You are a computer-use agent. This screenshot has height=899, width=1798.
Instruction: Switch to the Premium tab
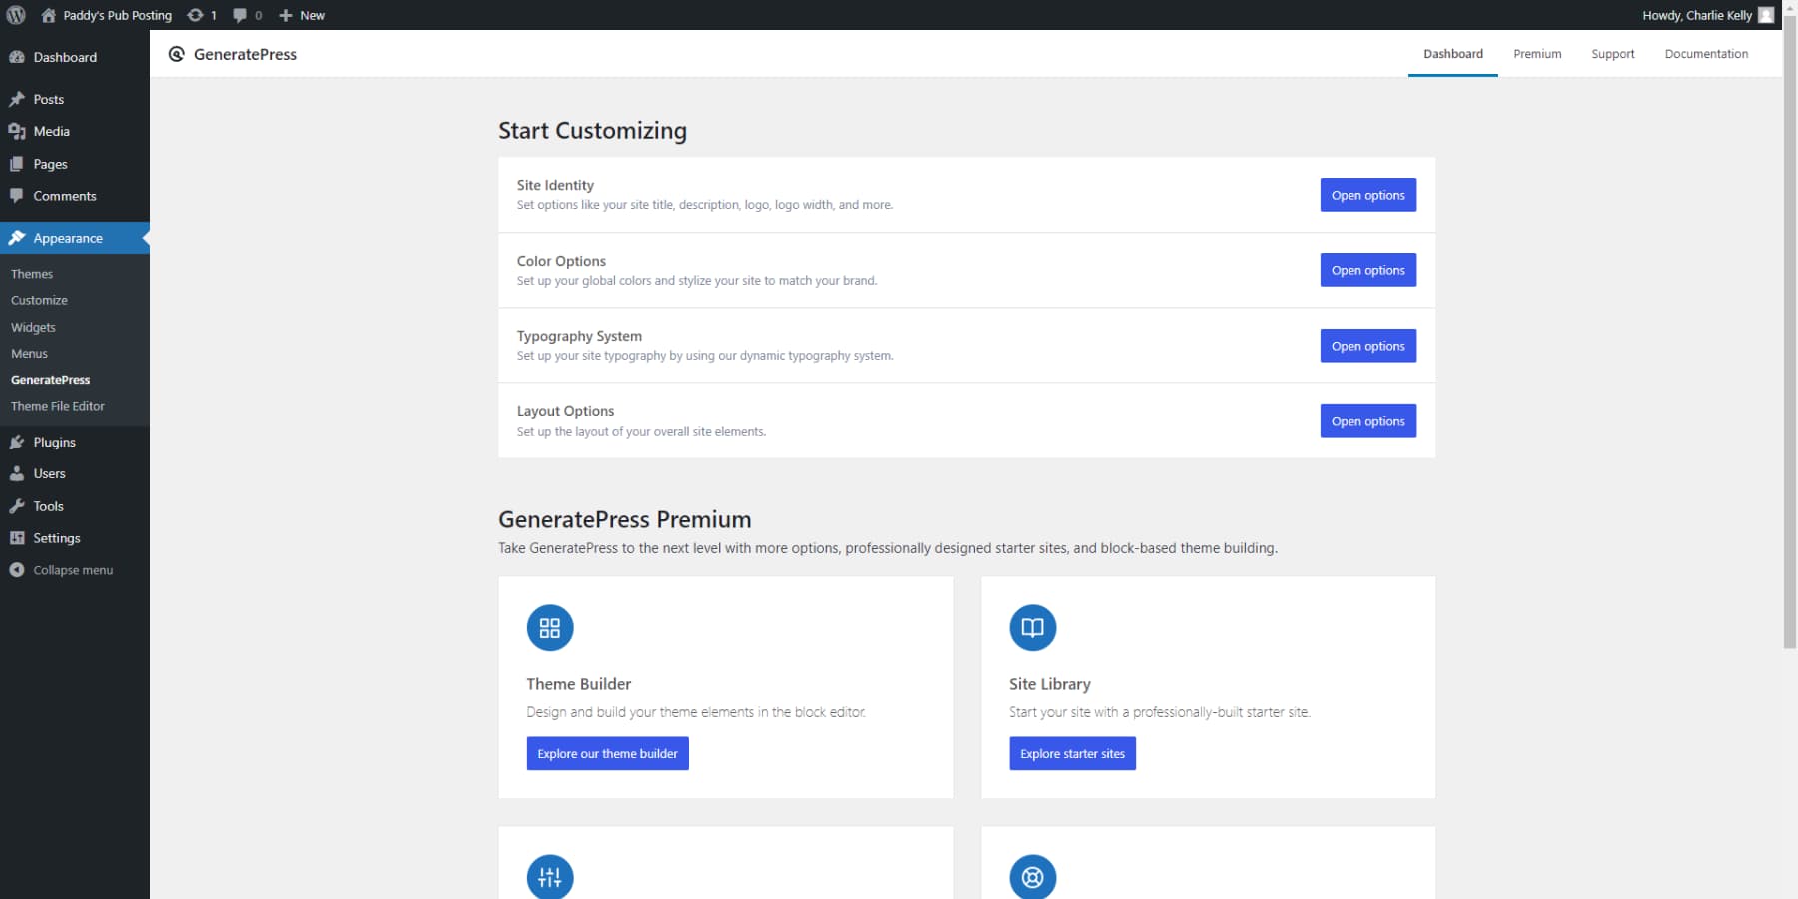(1536, 54)
